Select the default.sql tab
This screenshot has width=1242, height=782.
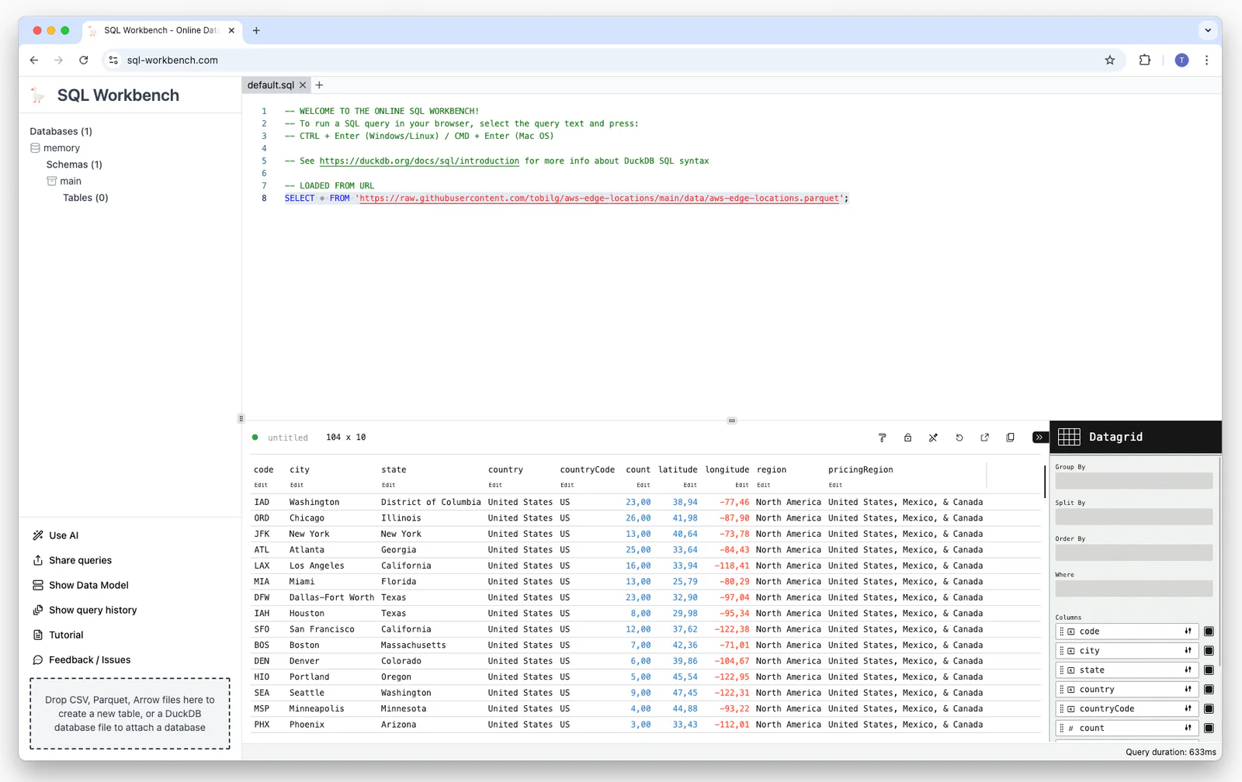(x=271, y=85)
